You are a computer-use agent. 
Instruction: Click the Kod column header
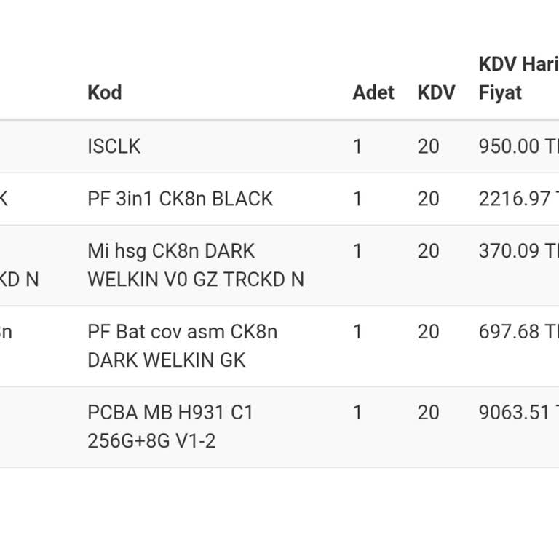pyautogui.click(x=105, y=92)
